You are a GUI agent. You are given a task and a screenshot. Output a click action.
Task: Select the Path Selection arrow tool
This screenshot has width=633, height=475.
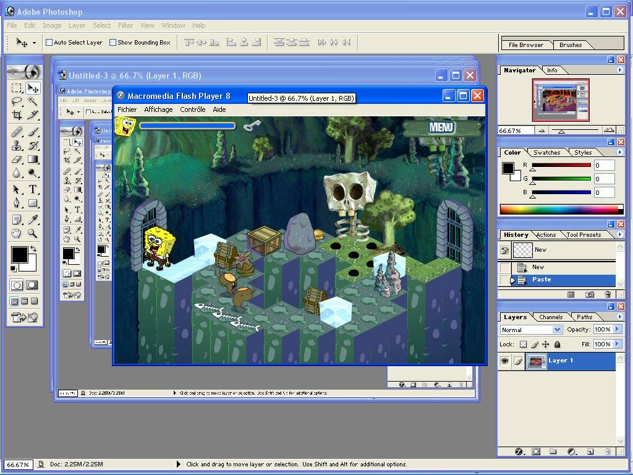point(17,189)
